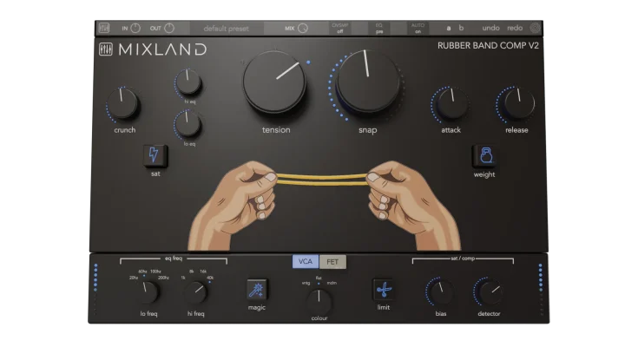Click the round settings icon right of redo

535,28
